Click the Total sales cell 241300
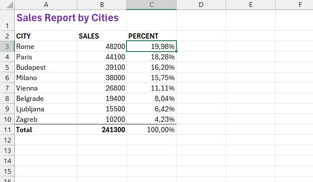Screen dimensions: 313x182 (x=102, y=130)
